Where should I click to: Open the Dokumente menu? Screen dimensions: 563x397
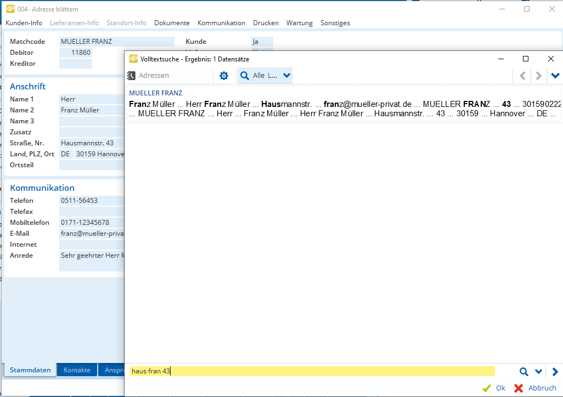point(172,23)
